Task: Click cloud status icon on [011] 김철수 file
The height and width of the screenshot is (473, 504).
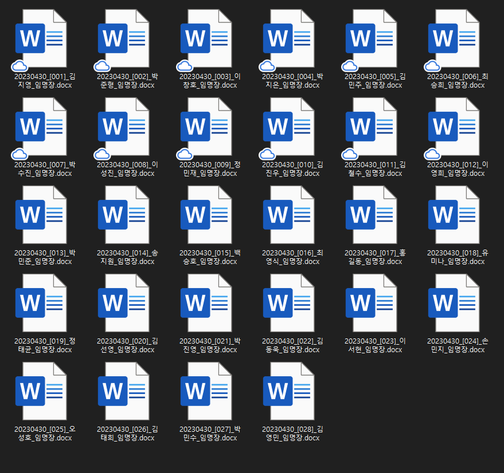Action: [x=350, y=155]
